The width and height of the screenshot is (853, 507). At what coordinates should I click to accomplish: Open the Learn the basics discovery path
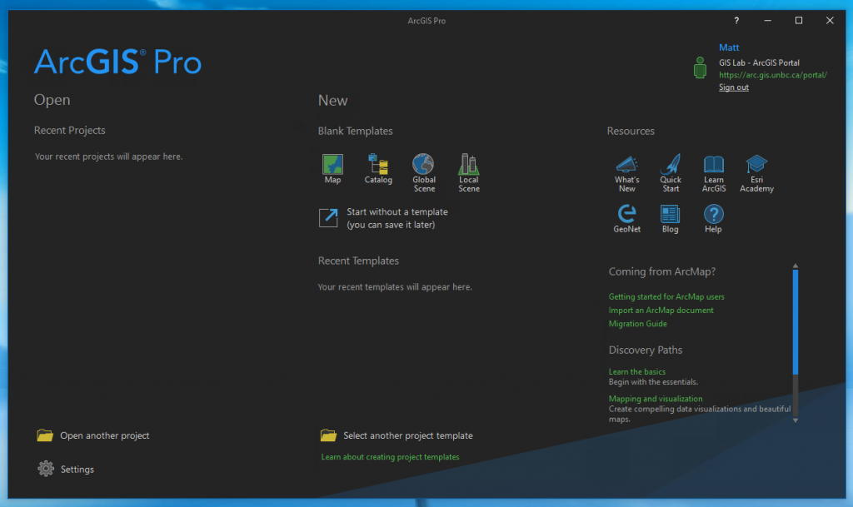pyautogui.click(x=637, y=371)
